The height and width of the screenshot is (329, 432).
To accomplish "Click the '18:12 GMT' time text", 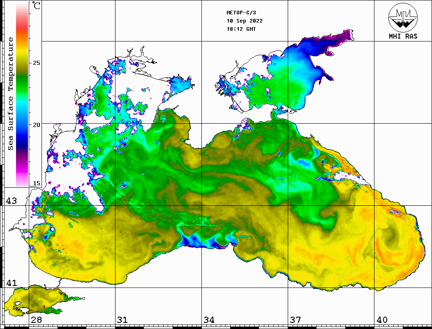I will tap(241, 29).
